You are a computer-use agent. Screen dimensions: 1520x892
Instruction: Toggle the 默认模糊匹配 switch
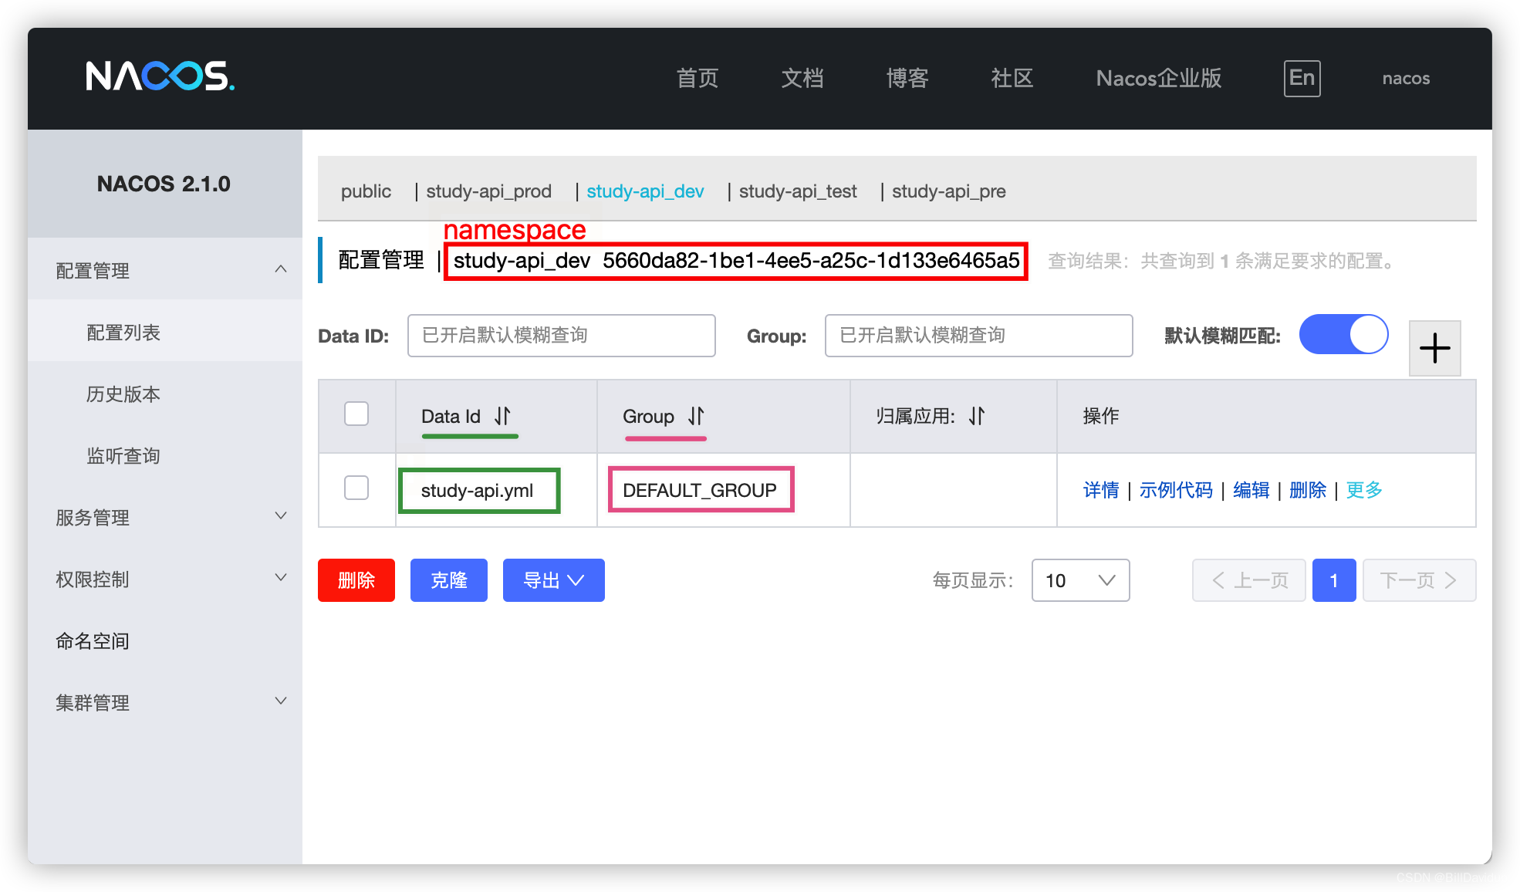tap(1343, 335)
